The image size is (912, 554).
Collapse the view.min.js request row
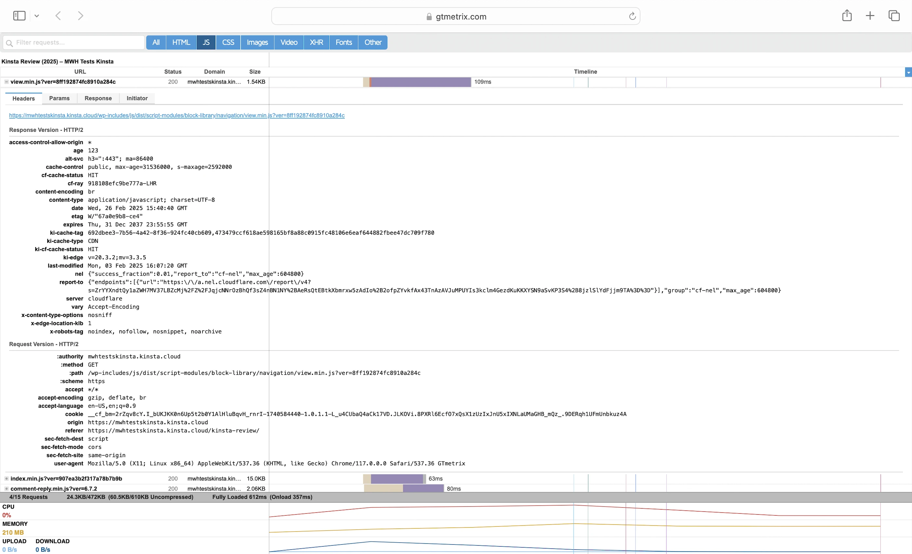6,82
